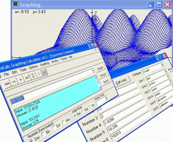Image resolution: width=173 pixels, height=142 pixels.
Task: Open the Edit menu in uCalc
Action: tap(14, 72)
